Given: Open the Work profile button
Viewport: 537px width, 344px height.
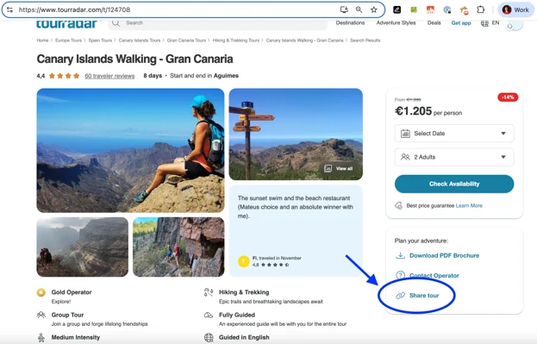Looking at the screenshot, I should point(515,10).
